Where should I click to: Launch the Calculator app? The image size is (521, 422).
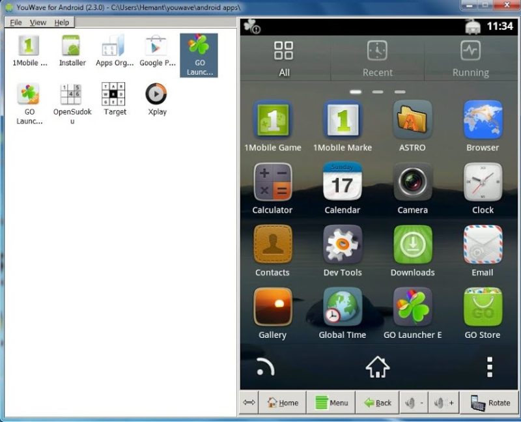(x=272, y=182)
